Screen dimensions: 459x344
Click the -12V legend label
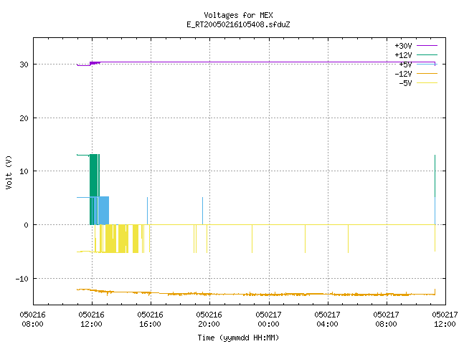[403, 74]
